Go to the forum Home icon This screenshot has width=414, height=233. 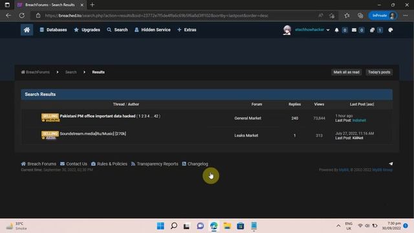click(27, 30)
